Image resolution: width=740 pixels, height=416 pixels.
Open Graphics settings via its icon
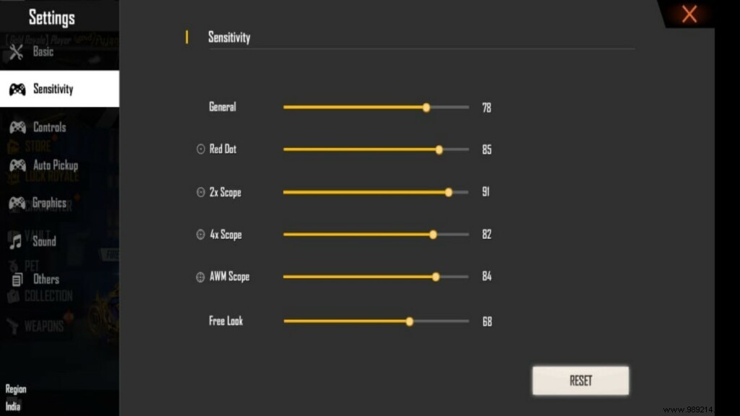[x=16, y=203]
